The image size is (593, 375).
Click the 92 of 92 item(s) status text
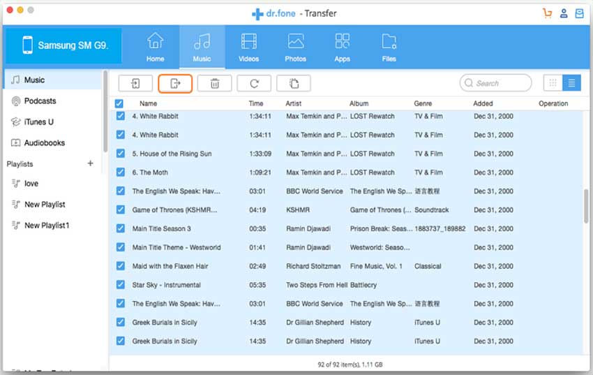point(350,365)
